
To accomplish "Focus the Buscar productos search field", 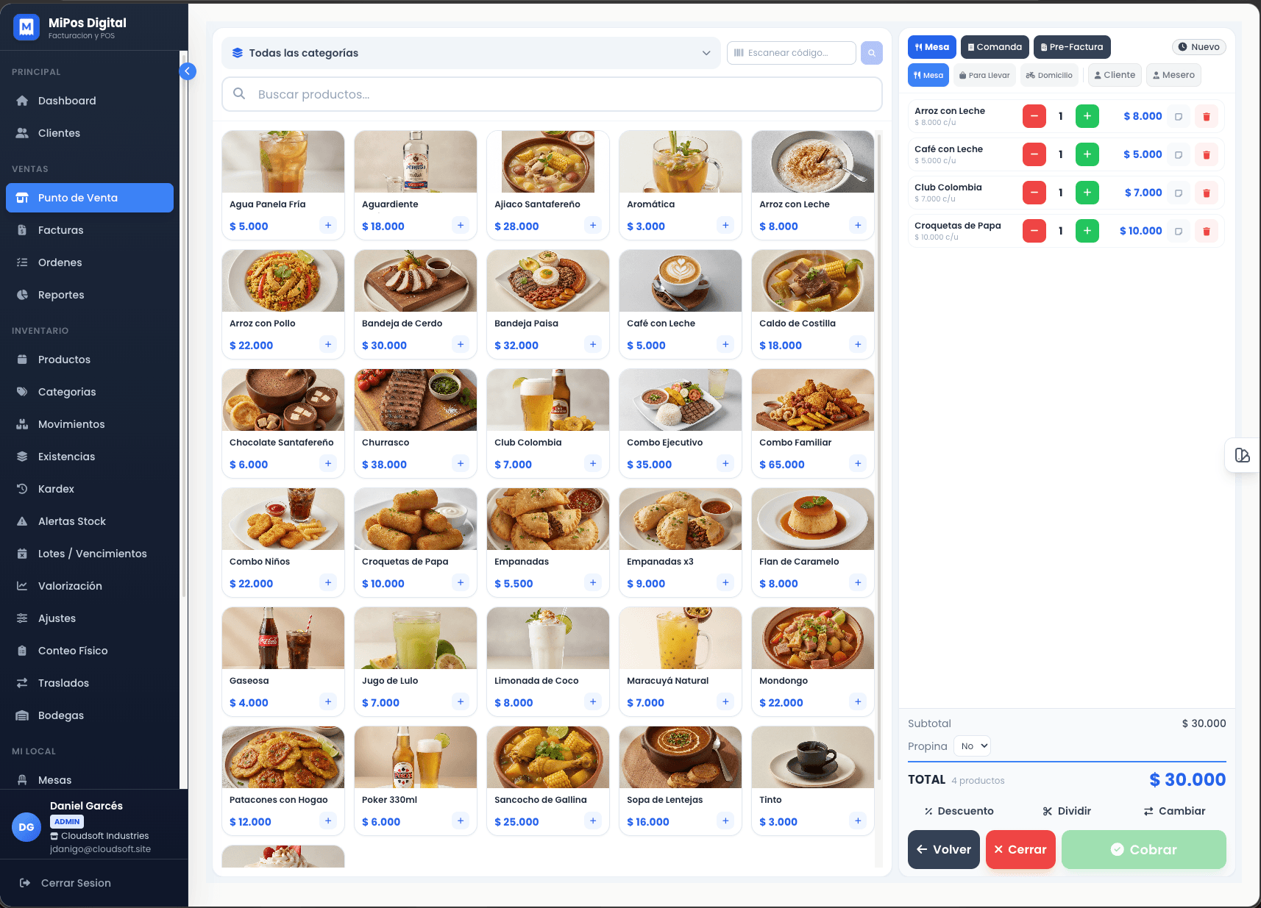I will [x=552, y=94].
